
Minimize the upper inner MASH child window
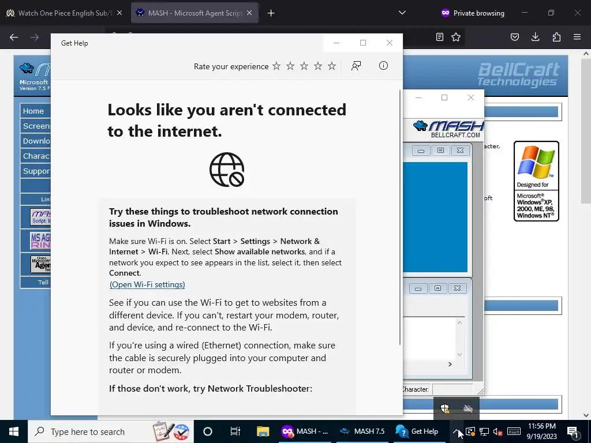(421, 151)
